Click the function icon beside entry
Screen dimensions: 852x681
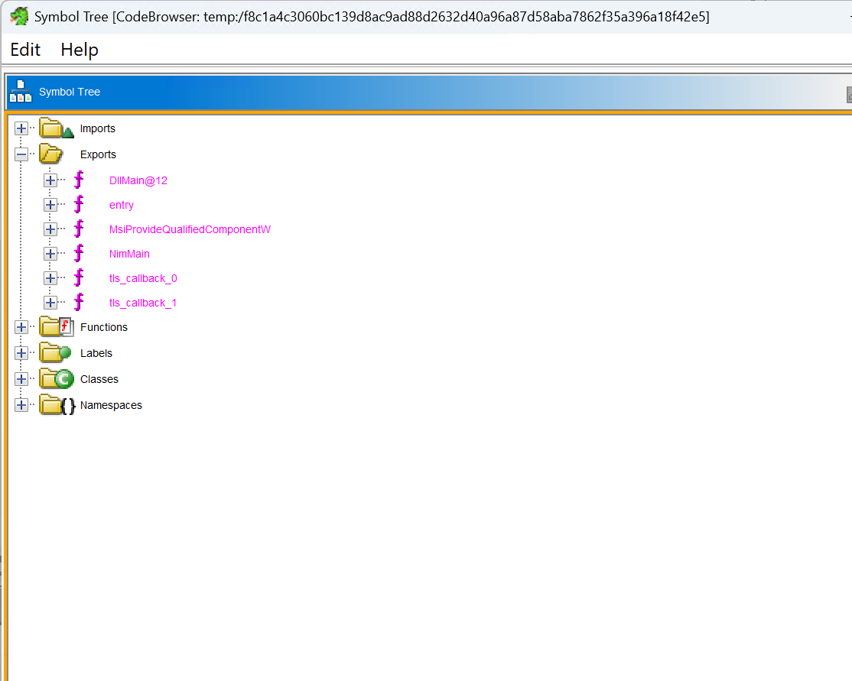(x=79, y=205)
